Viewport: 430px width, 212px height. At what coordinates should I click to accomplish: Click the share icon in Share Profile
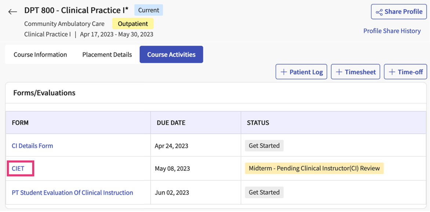379,12
